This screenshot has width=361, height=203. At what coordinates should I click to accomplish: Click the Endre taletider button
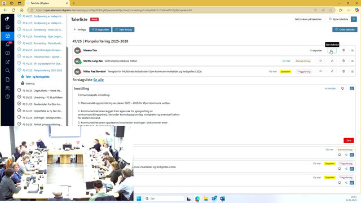click(x=345, y=29)
